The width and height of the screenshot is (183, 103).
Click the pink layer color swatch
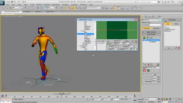tap(144, 70)
